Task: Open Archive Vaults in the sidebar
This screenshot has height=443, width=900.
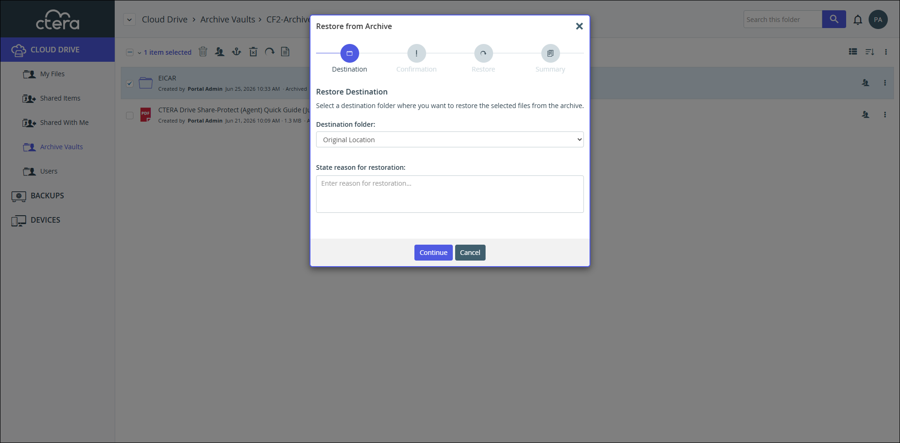Action: tap(61, 147)
